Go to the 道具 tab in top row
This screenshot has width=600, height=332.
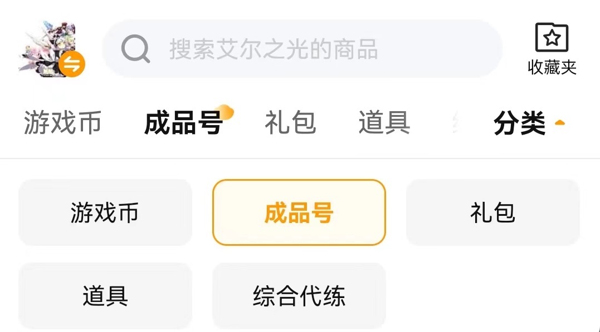point(384,123)
